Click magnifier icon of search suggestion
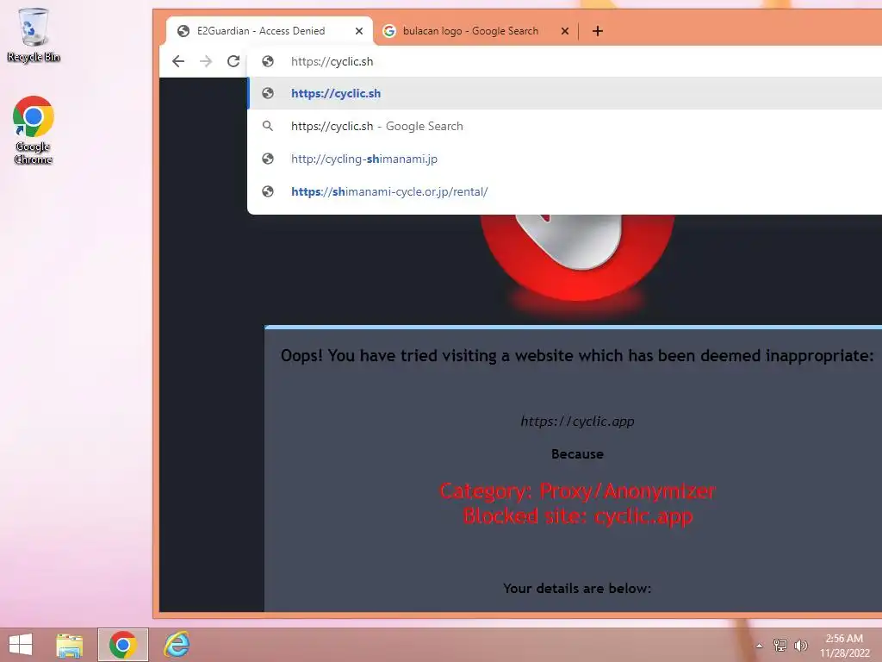Screen dimensions: 882x662 [x=268, y=126]
